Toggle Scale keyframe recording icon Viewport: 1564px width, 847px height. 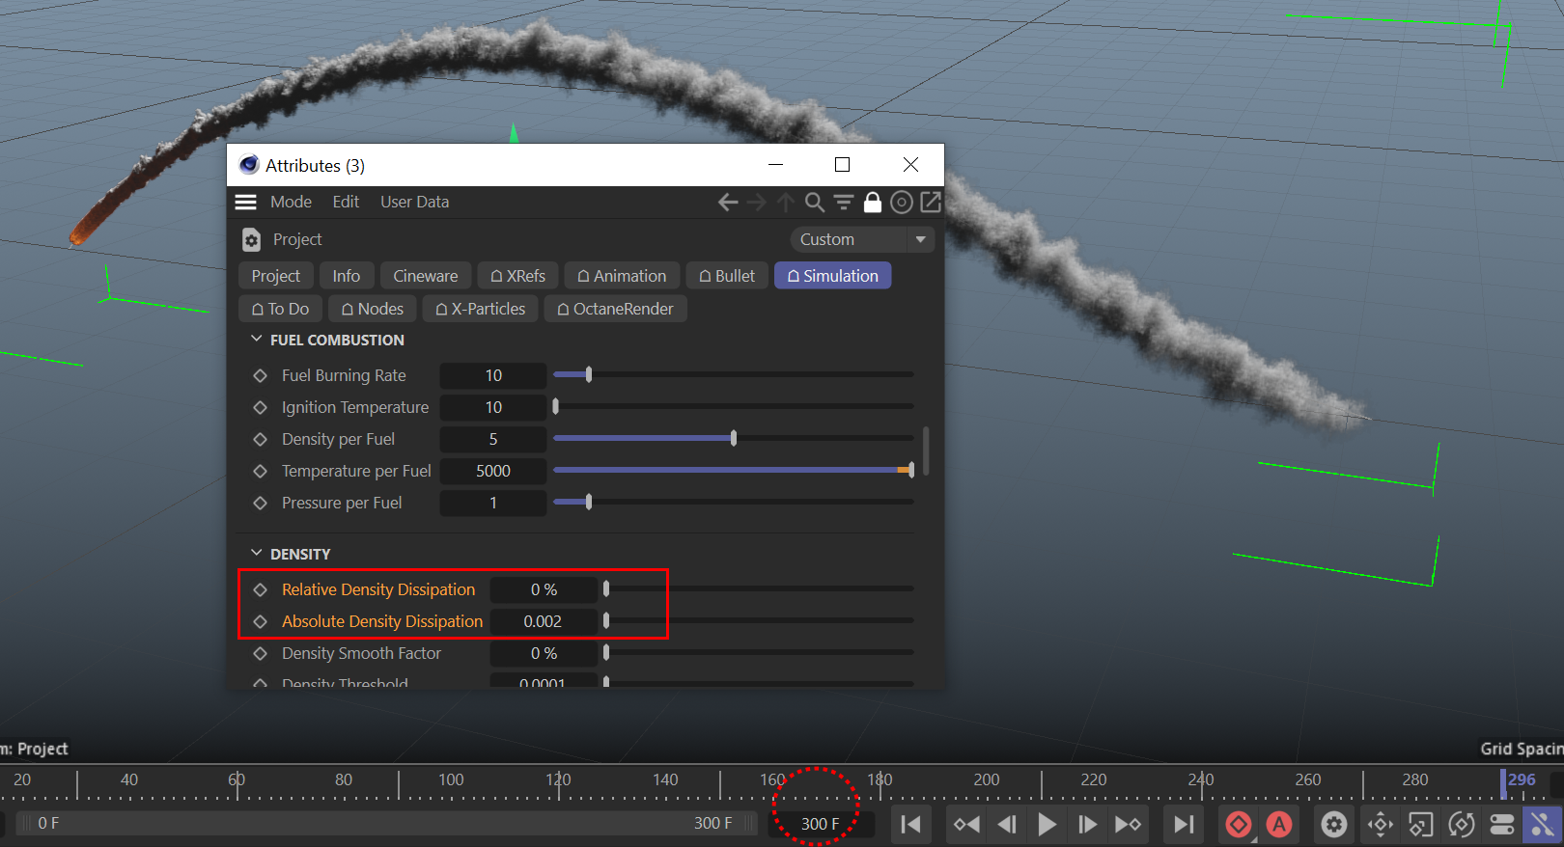(x=1421, y=824)
